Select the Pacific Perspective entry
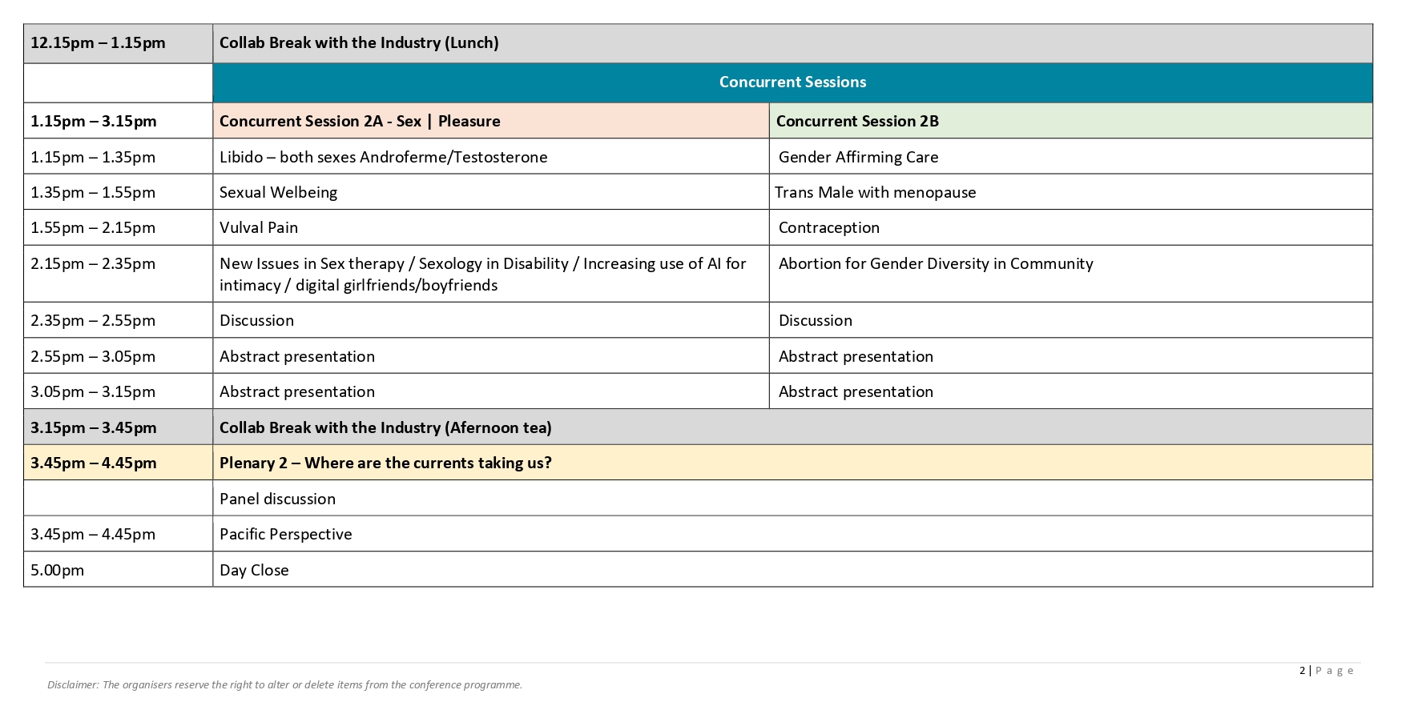The height and width of the screenshot is (710, 1406). point(285,535)
